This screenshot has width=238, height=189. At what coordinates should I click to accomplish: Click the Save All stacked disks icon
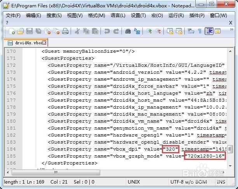38,31
